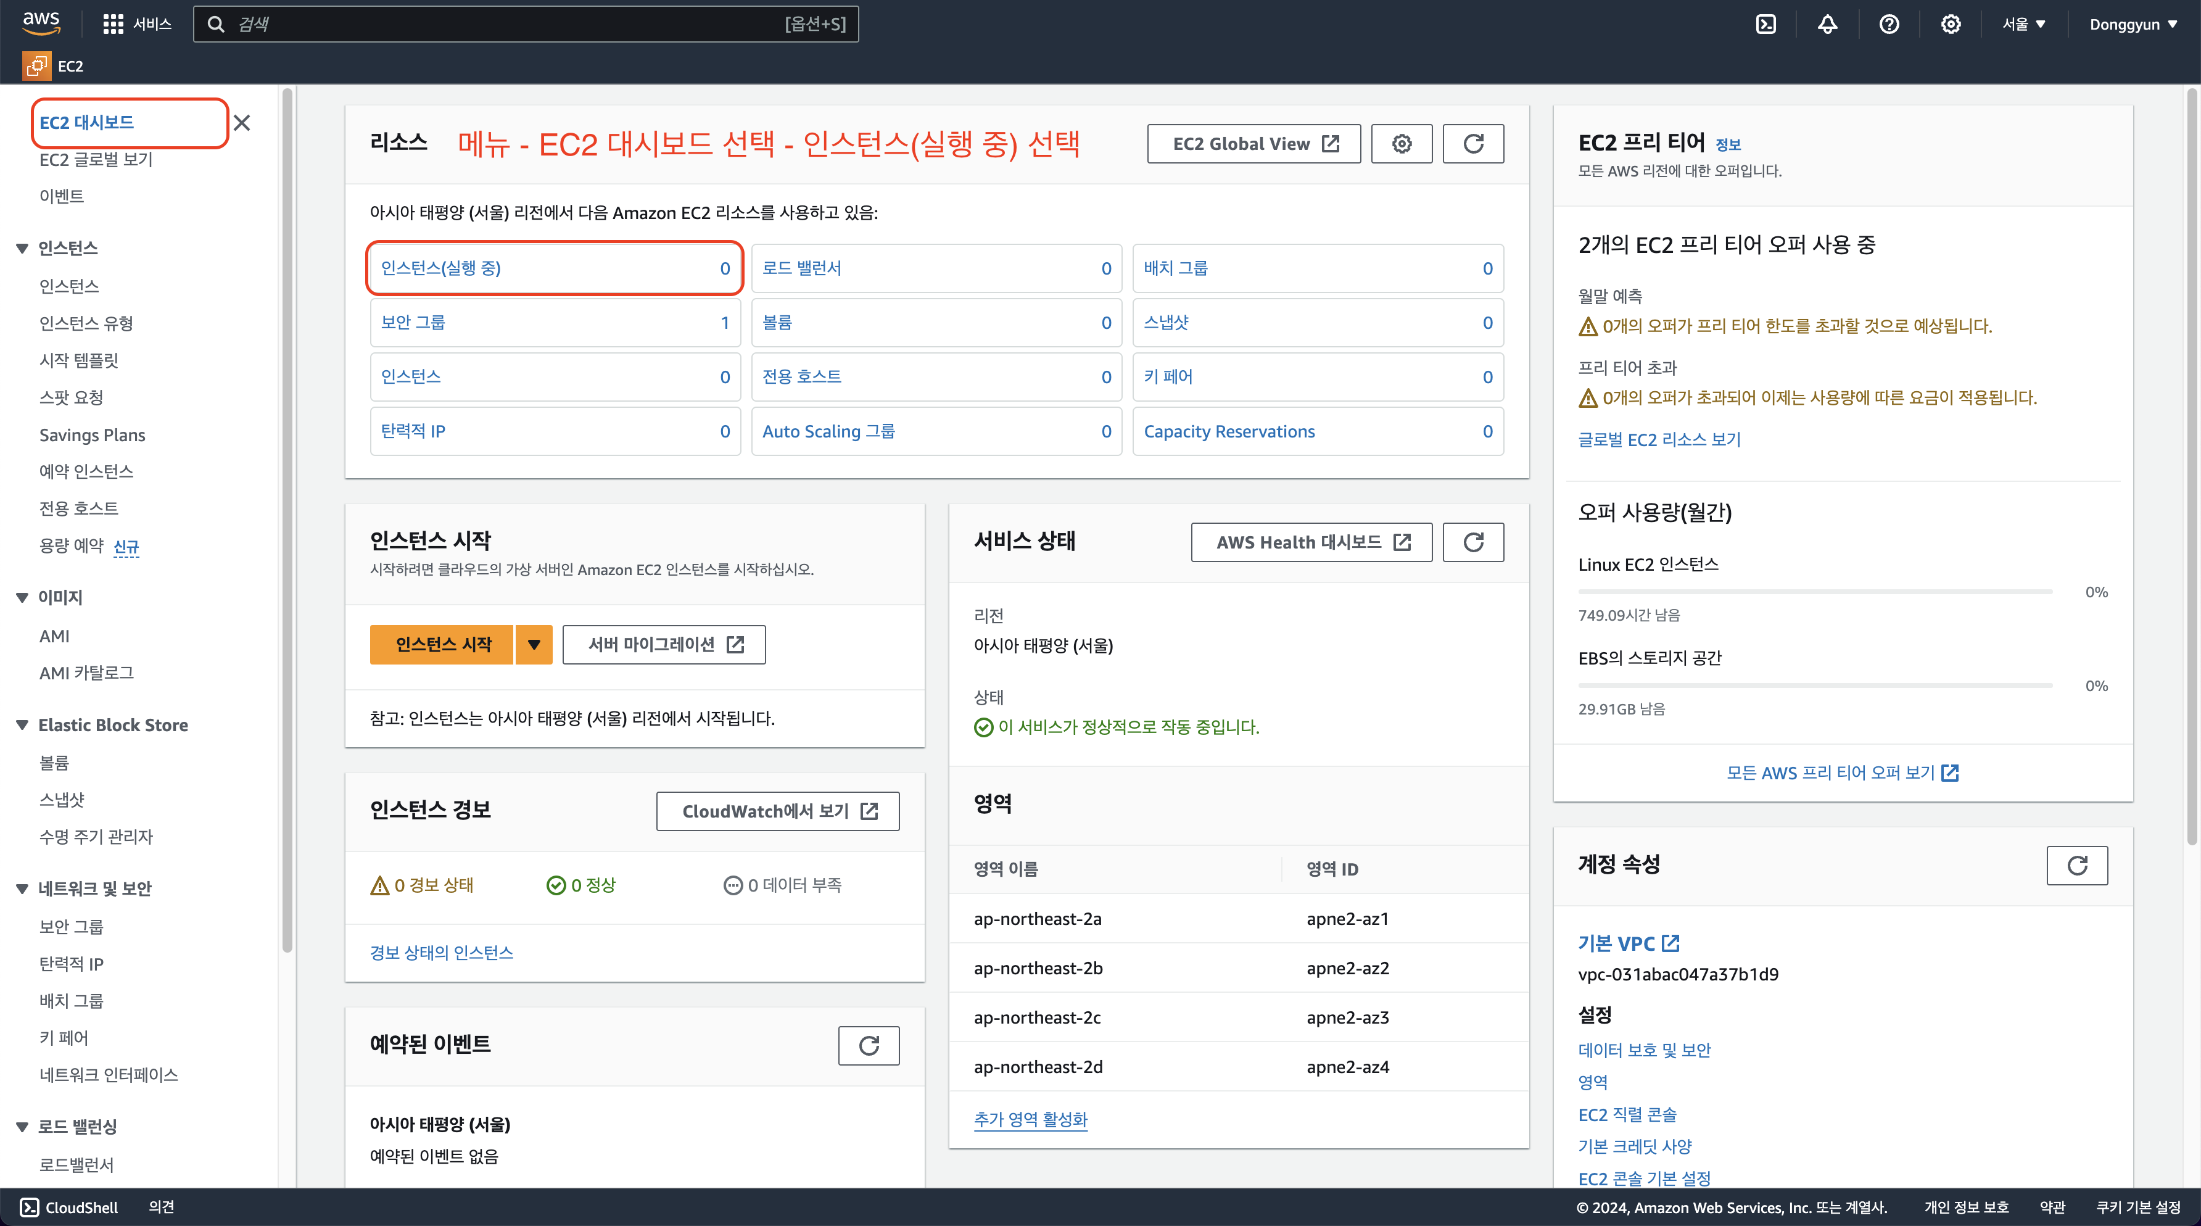Open CloudShell icon in top navigation bar
This screenshot has height=1226, width=2201.
pyautogui.click(x=1765, y=24)
